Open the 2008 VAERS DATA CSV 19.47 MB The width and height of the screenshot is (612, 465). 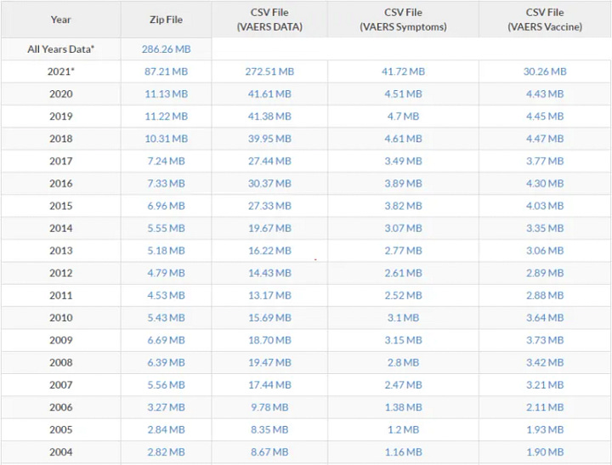point(269,362)
